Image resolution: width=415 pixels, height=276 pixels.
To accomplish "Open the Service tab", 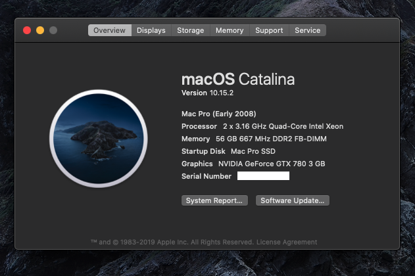I will (x=308, y=30).
